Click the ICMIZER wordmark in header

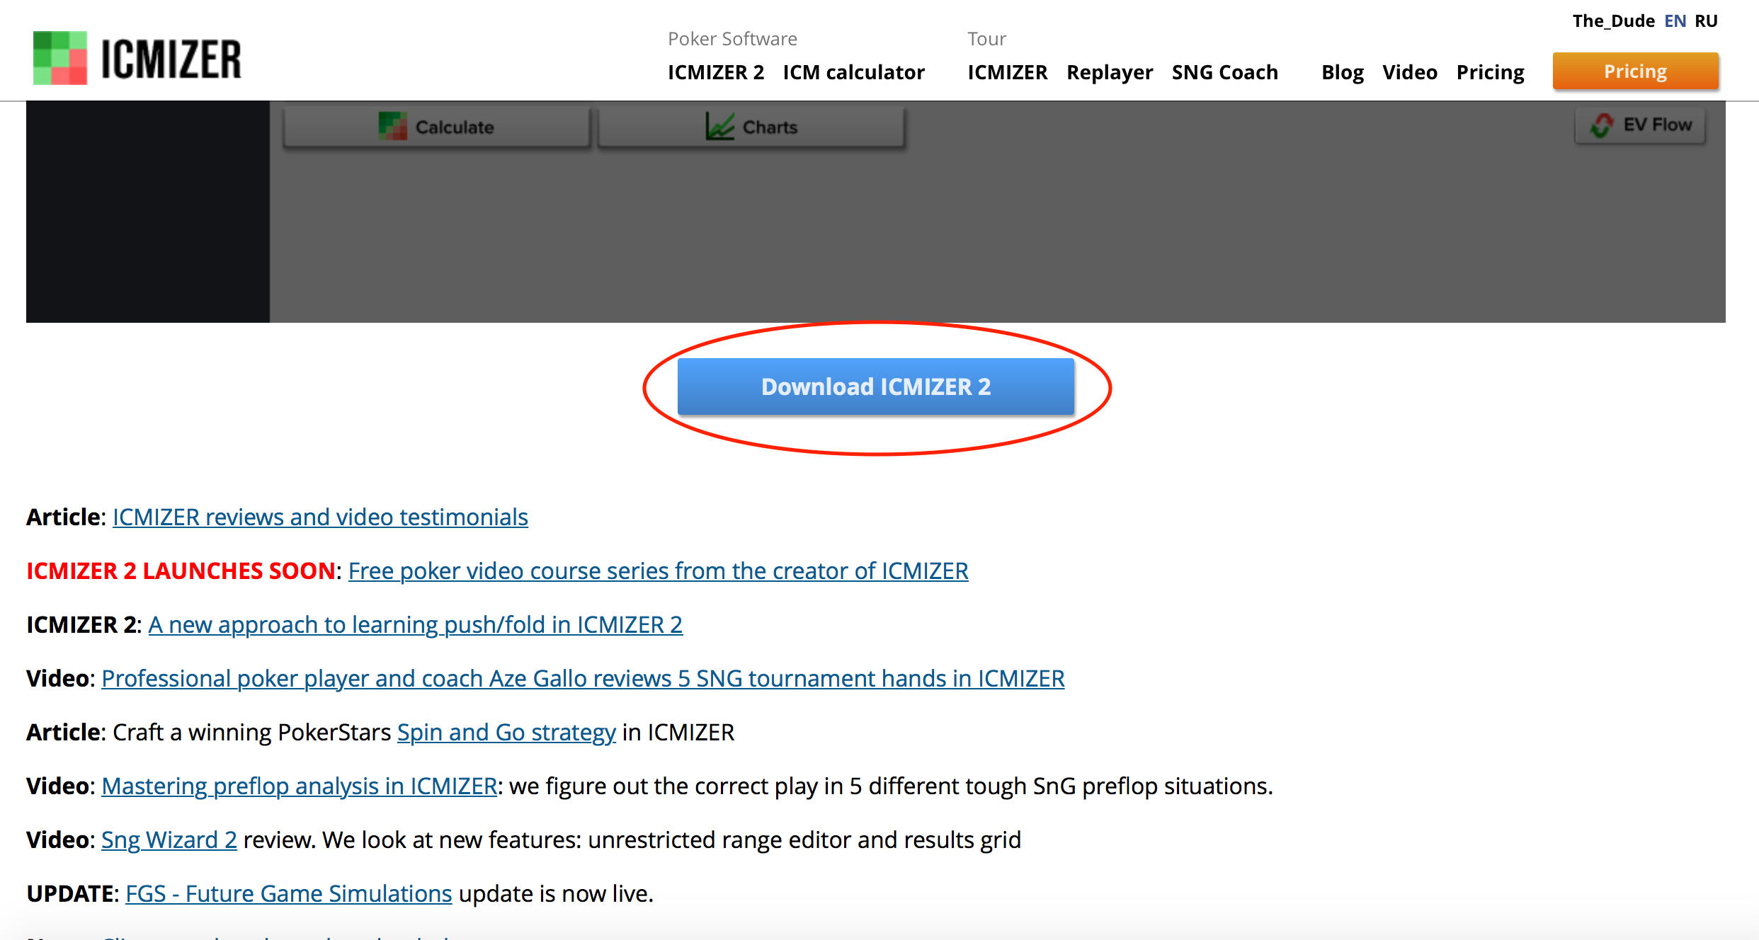171,59
